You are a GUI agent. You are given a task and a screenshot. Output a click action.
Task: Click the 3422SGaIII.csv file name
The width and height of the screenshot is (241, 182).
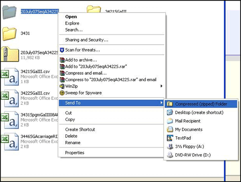coord(35,93)
